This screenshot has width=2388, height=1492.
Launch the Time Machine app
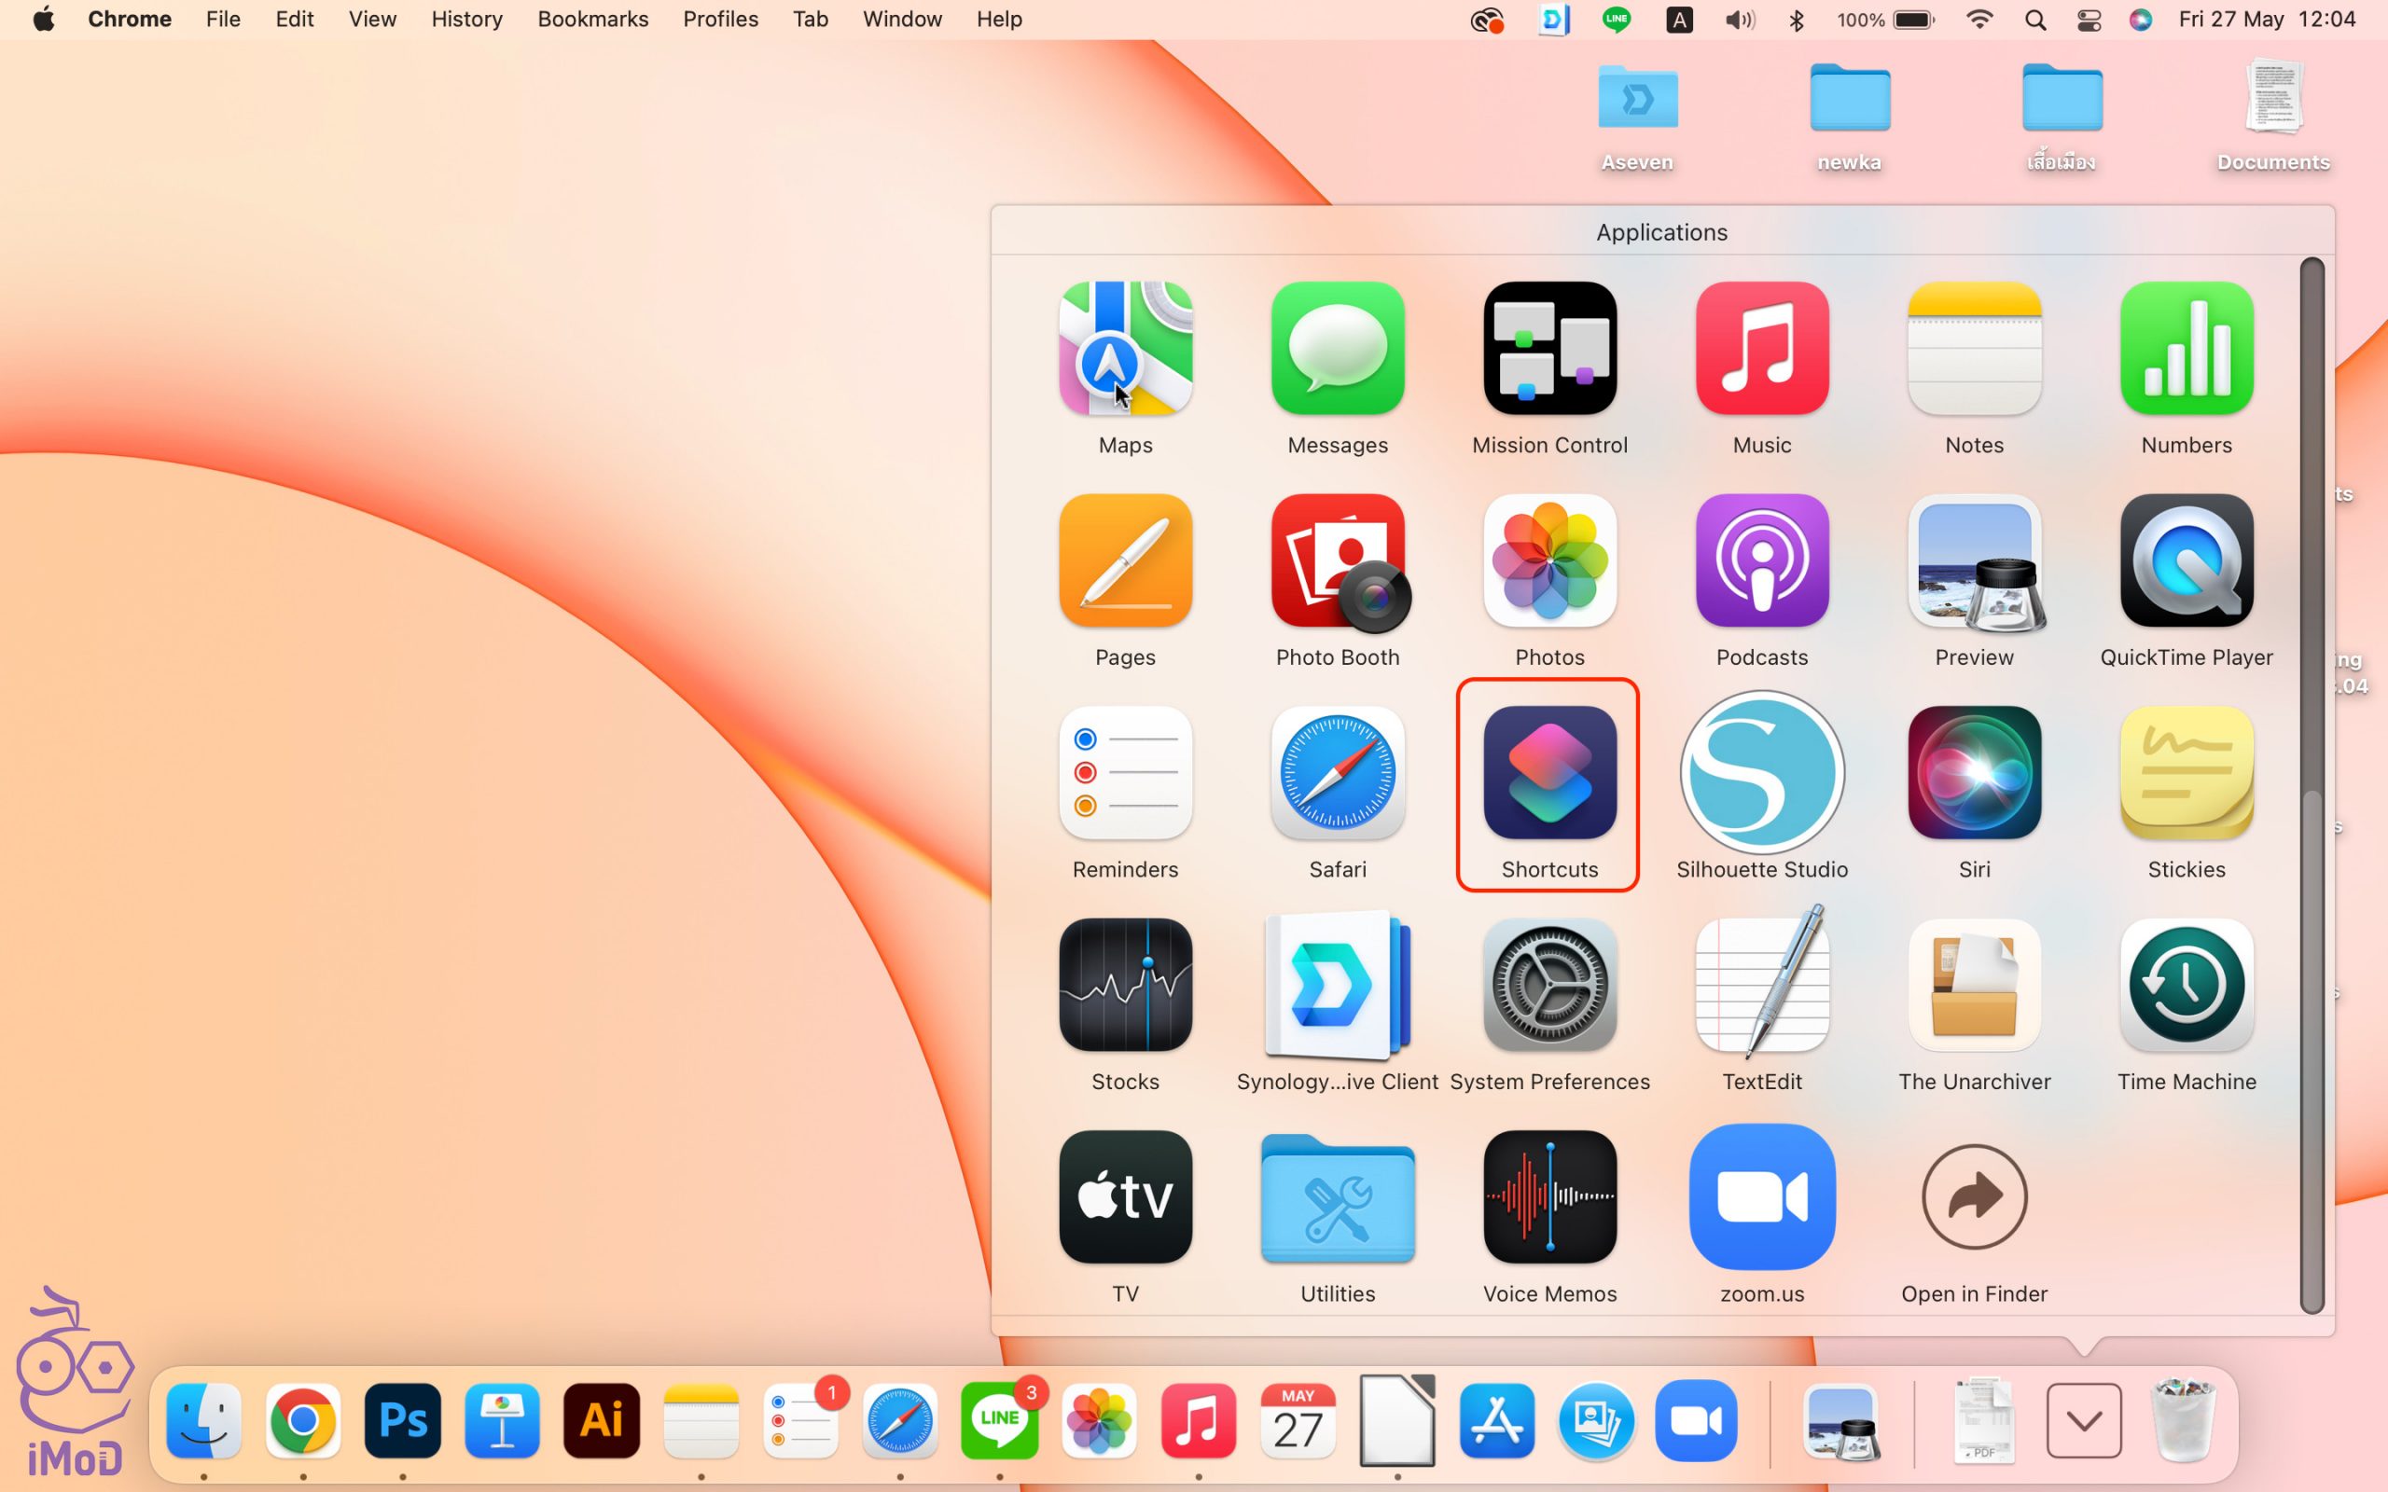(2186, 985)
